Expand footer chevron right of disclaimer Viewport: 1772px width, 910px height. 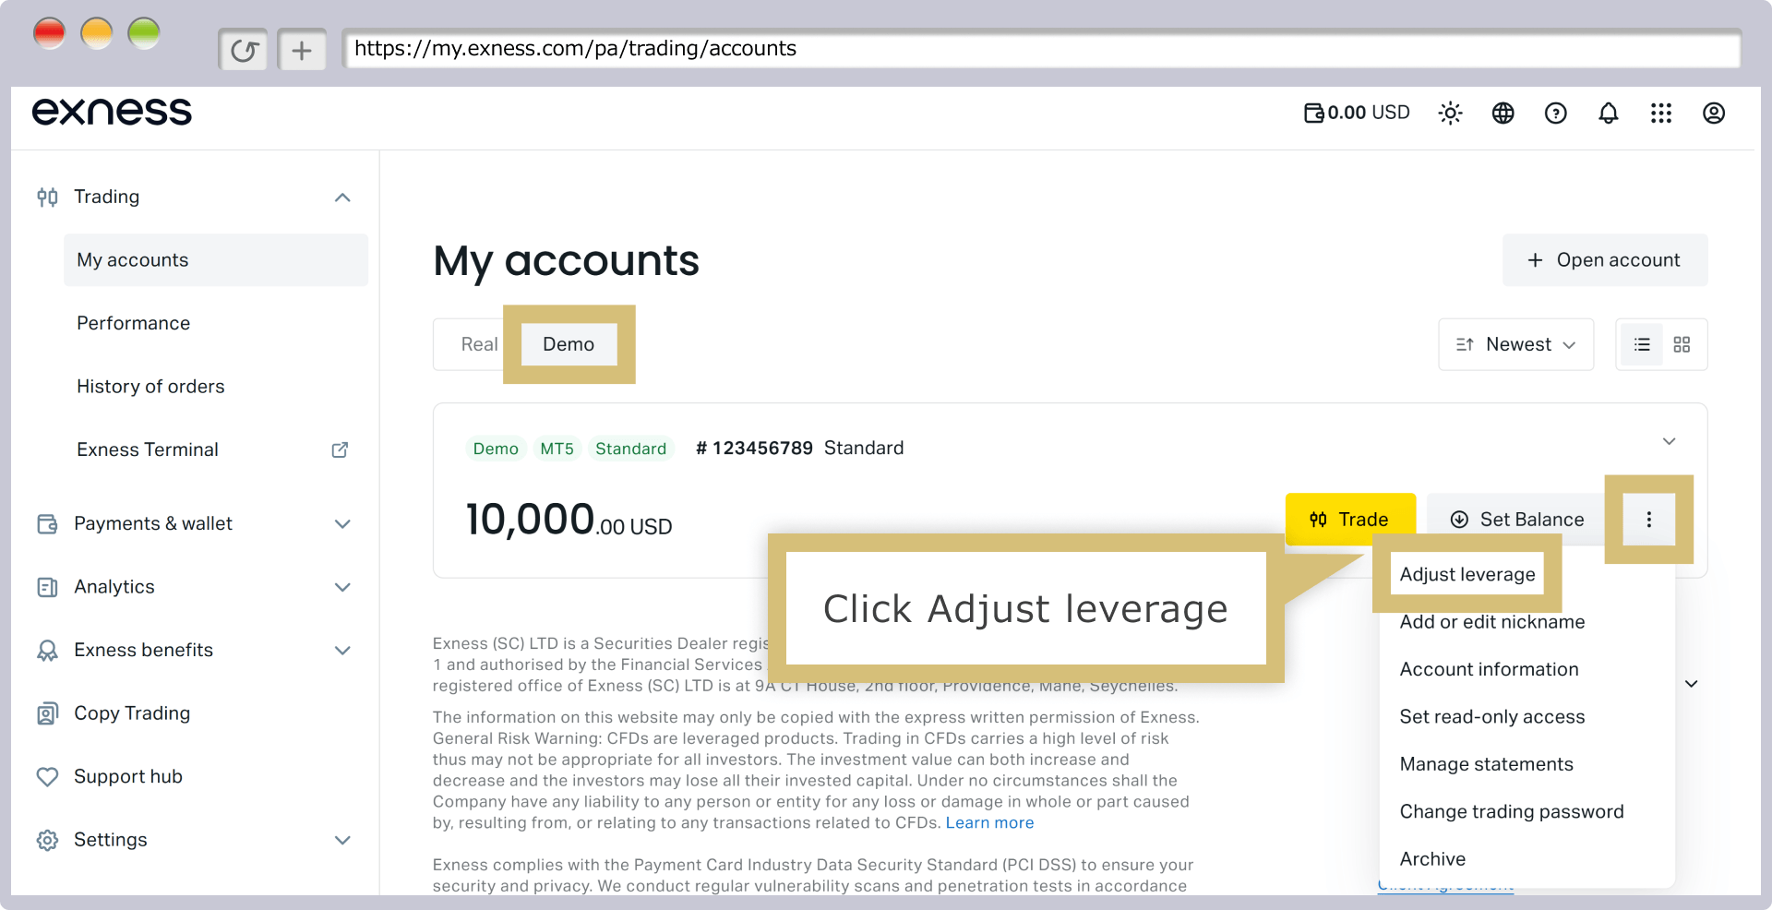click(x=1692, y=684)
